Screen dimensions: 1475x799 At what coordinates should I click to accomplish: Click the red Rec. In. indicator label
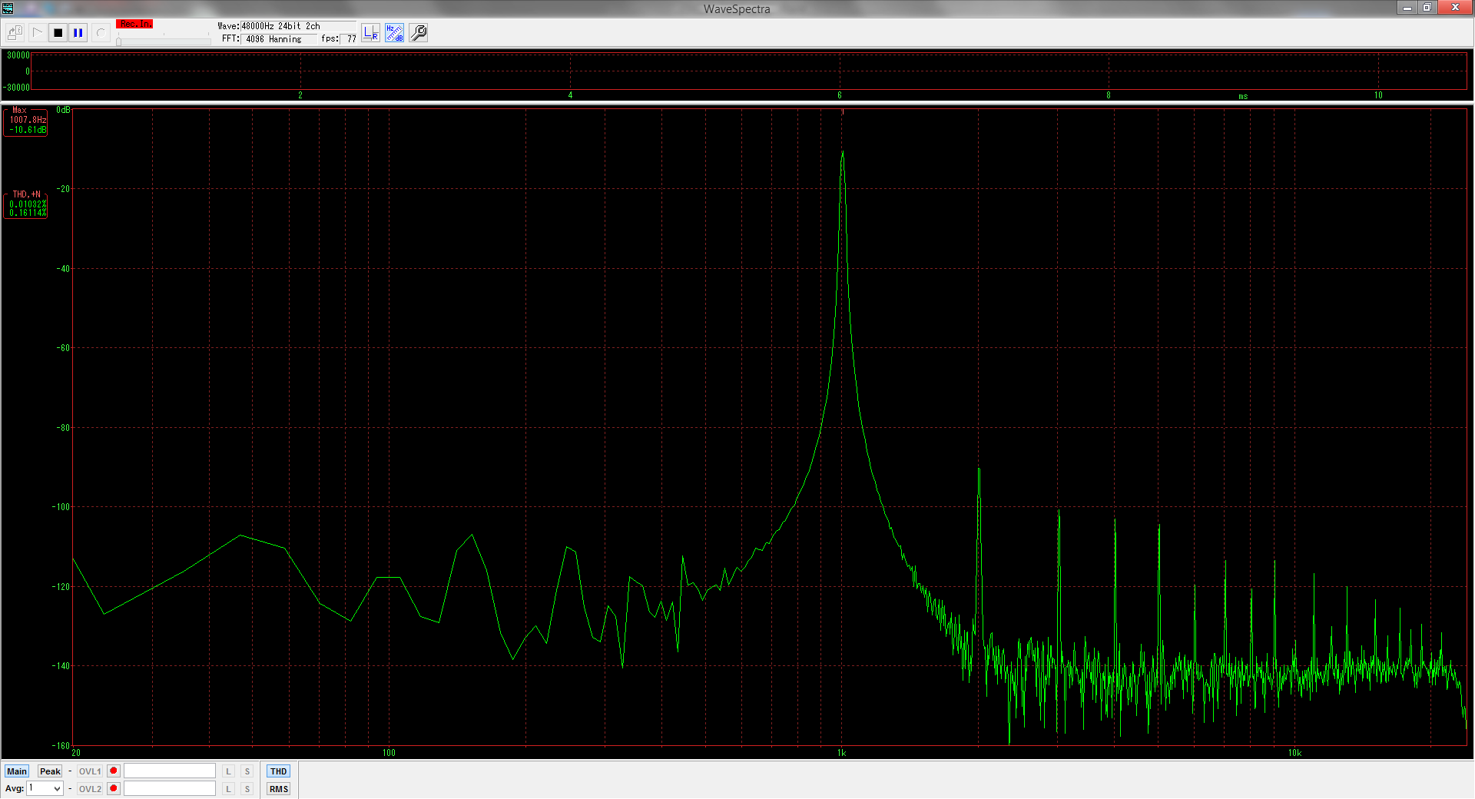134,24
